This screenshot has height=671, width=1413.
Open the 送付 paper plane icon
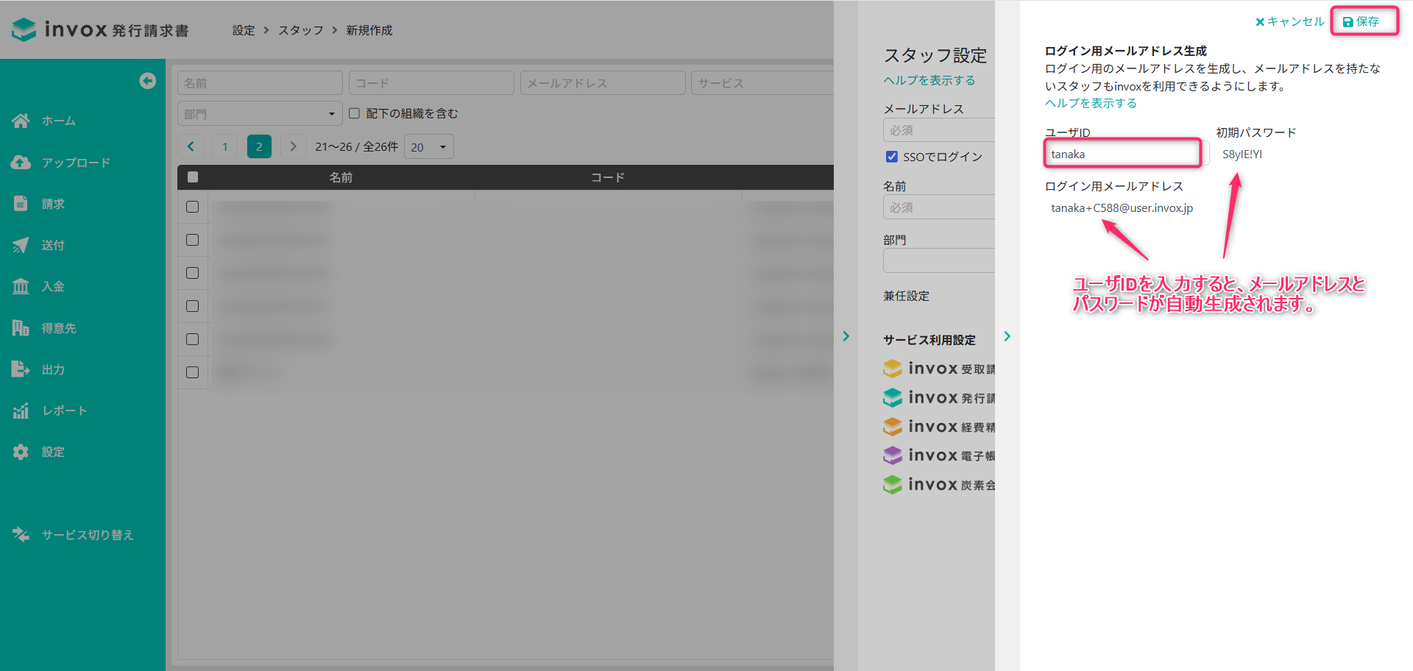click(21, 245)
